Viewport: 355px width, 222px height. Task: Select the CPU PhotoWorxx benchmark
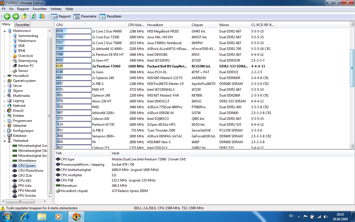(x=31, y=171)
